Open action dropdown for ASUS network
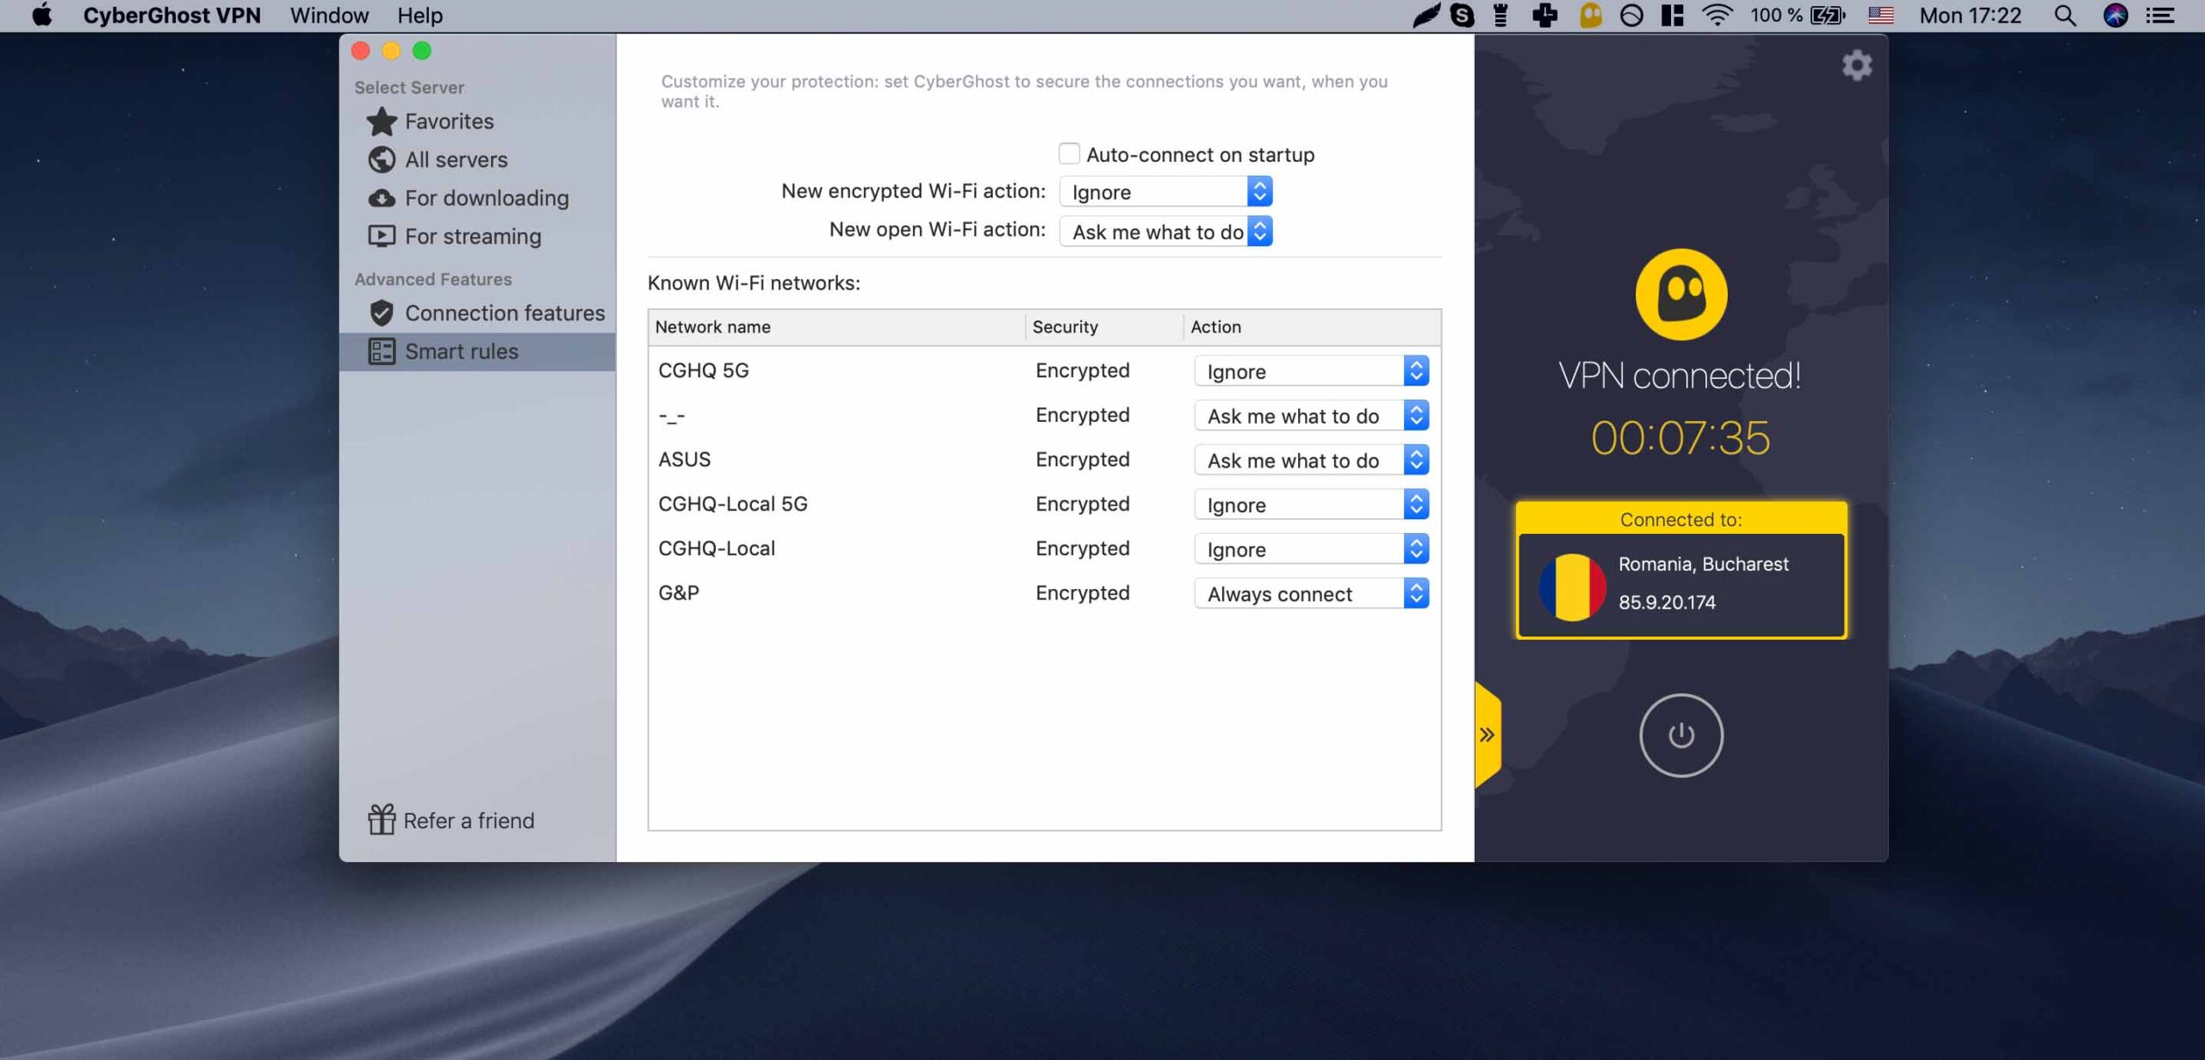This screenshot has height=1060, width=2205. point(1311,461)
